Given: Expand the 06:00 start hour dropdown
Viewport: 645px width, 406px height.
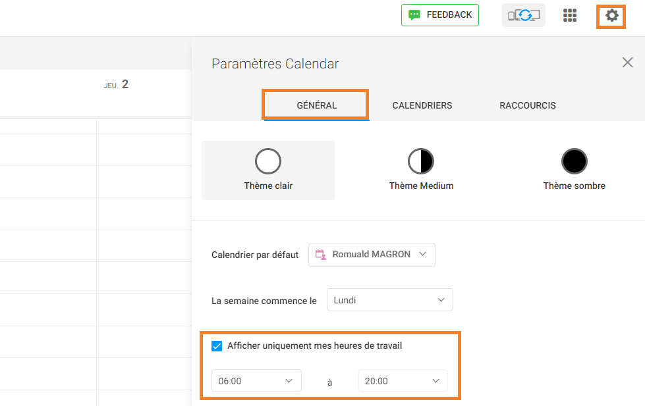Looking at the screenshot, I should click(x=256, y=381).
